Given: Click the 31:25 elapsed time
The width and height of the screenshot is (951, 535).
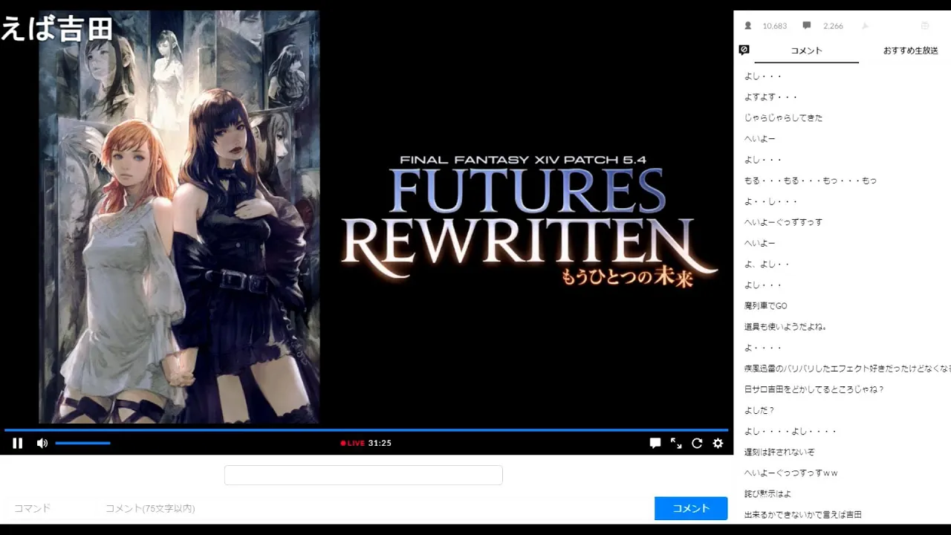Looking at the screenshot, I should (x=380, y=443).
